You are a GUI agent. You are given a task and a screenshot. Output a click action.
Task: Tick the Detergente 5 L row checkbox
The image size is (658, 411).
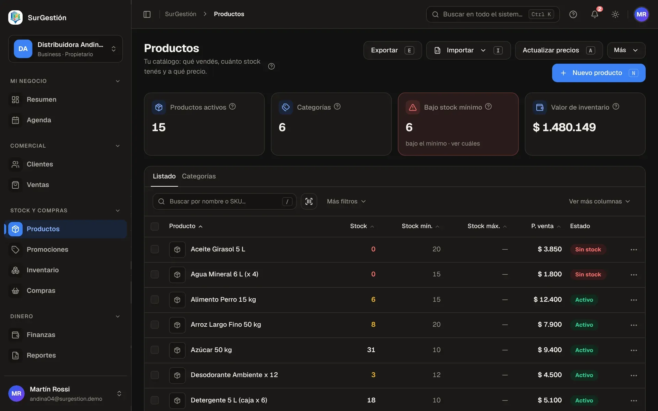click(155, 400)
